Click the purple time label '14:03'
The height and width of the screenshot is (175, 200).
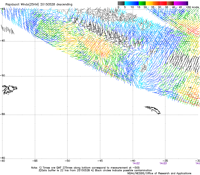coord(163,163)
